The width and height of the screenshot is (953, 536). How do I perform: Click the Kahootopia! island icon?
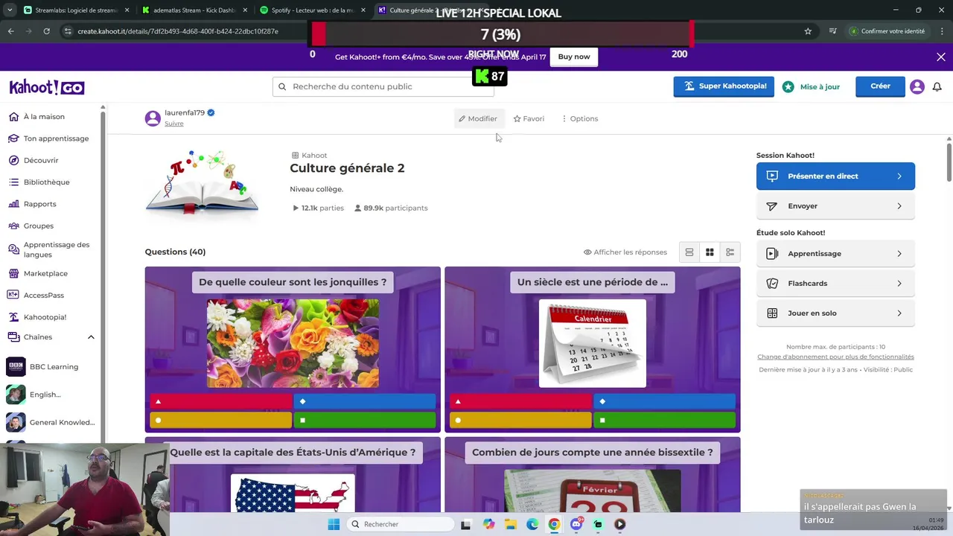pyautogui.click(x=13, y=316)
